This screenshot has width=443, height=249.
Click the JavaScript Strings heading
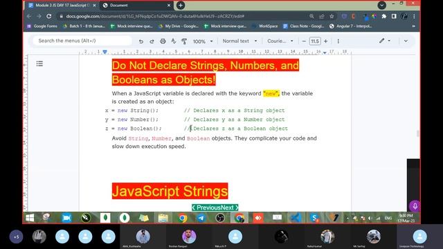170,191
